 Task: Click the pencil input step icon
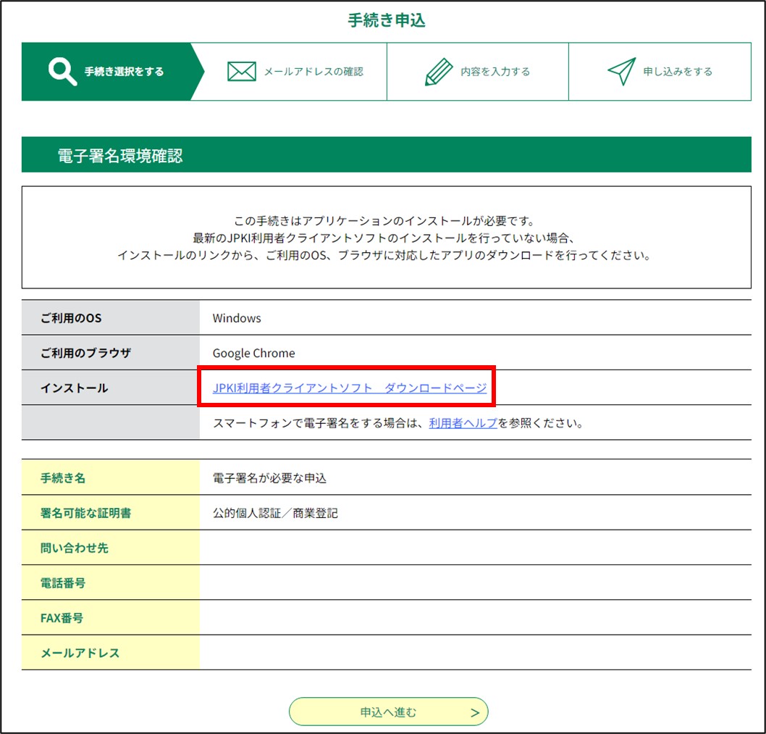(439, 72)
